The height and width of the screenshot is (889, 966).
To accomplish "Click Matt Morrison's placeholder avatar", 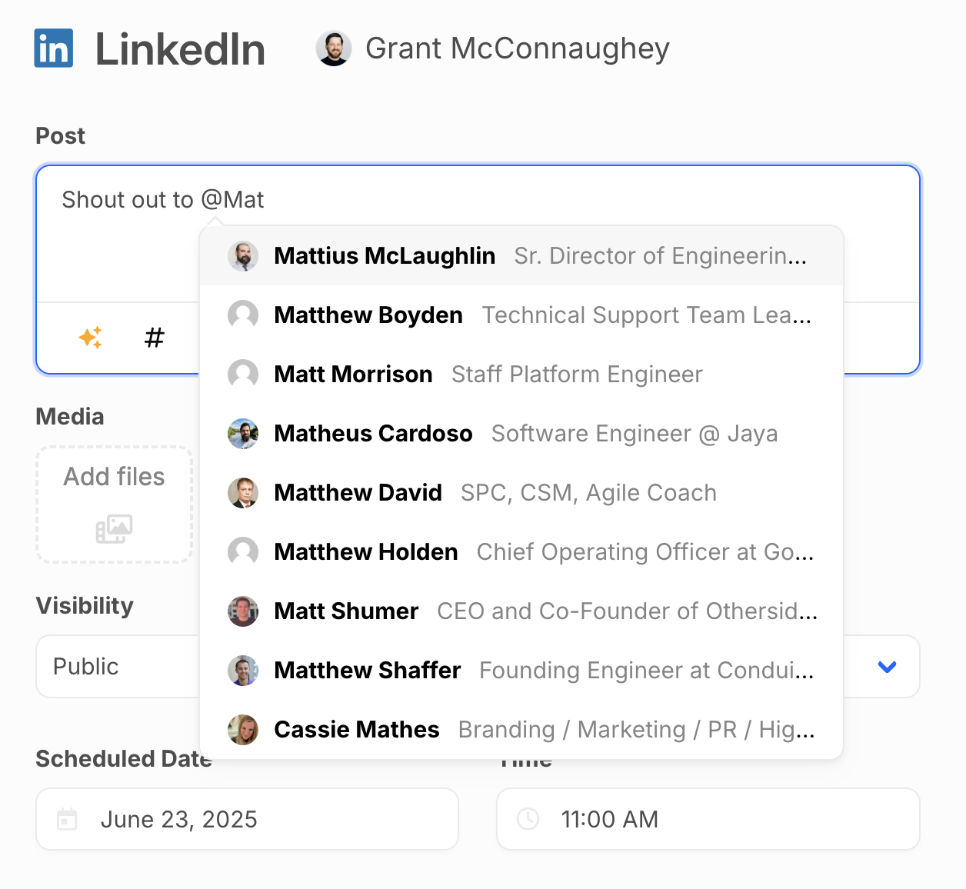I will (243, 375).
